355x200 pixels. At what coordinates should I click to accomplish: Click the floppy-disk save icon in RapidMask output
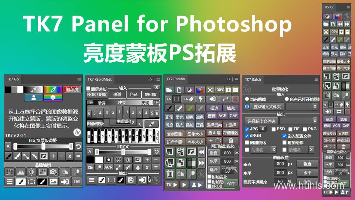pyautogui.click(x=131, y=180)
